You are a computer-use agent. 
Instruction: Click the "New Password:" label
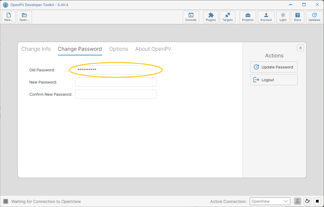[43, 82]
